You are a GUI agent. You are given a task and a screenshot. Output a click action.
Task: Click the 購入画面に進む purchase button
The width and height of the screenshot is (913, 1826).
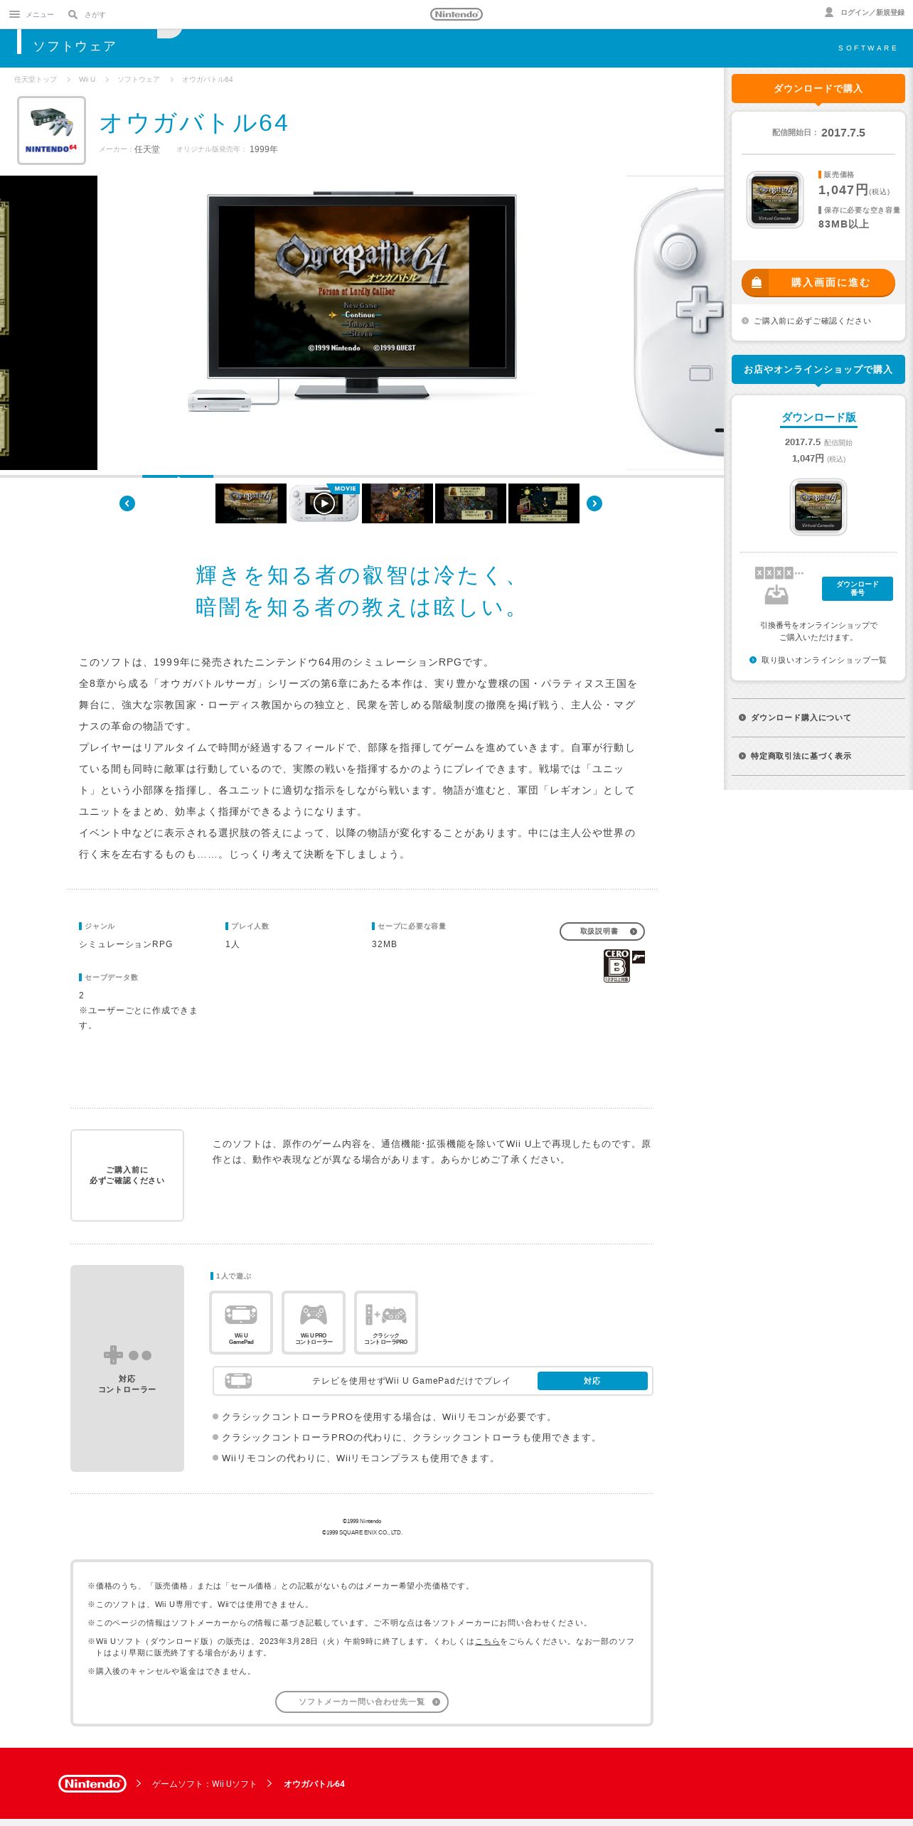tap(818, 282)
